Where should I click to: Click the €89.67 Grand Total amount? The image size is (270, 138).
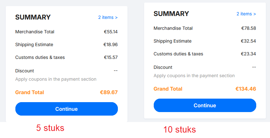coord(109,93)
